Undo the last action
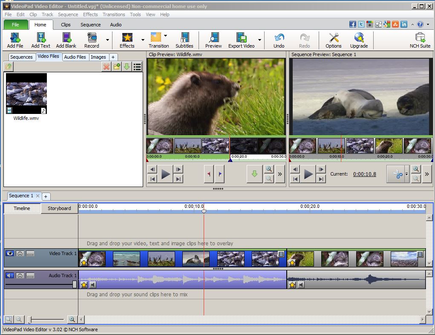The height and width of the screenshot is (335, 435). (x=279, y=40)
